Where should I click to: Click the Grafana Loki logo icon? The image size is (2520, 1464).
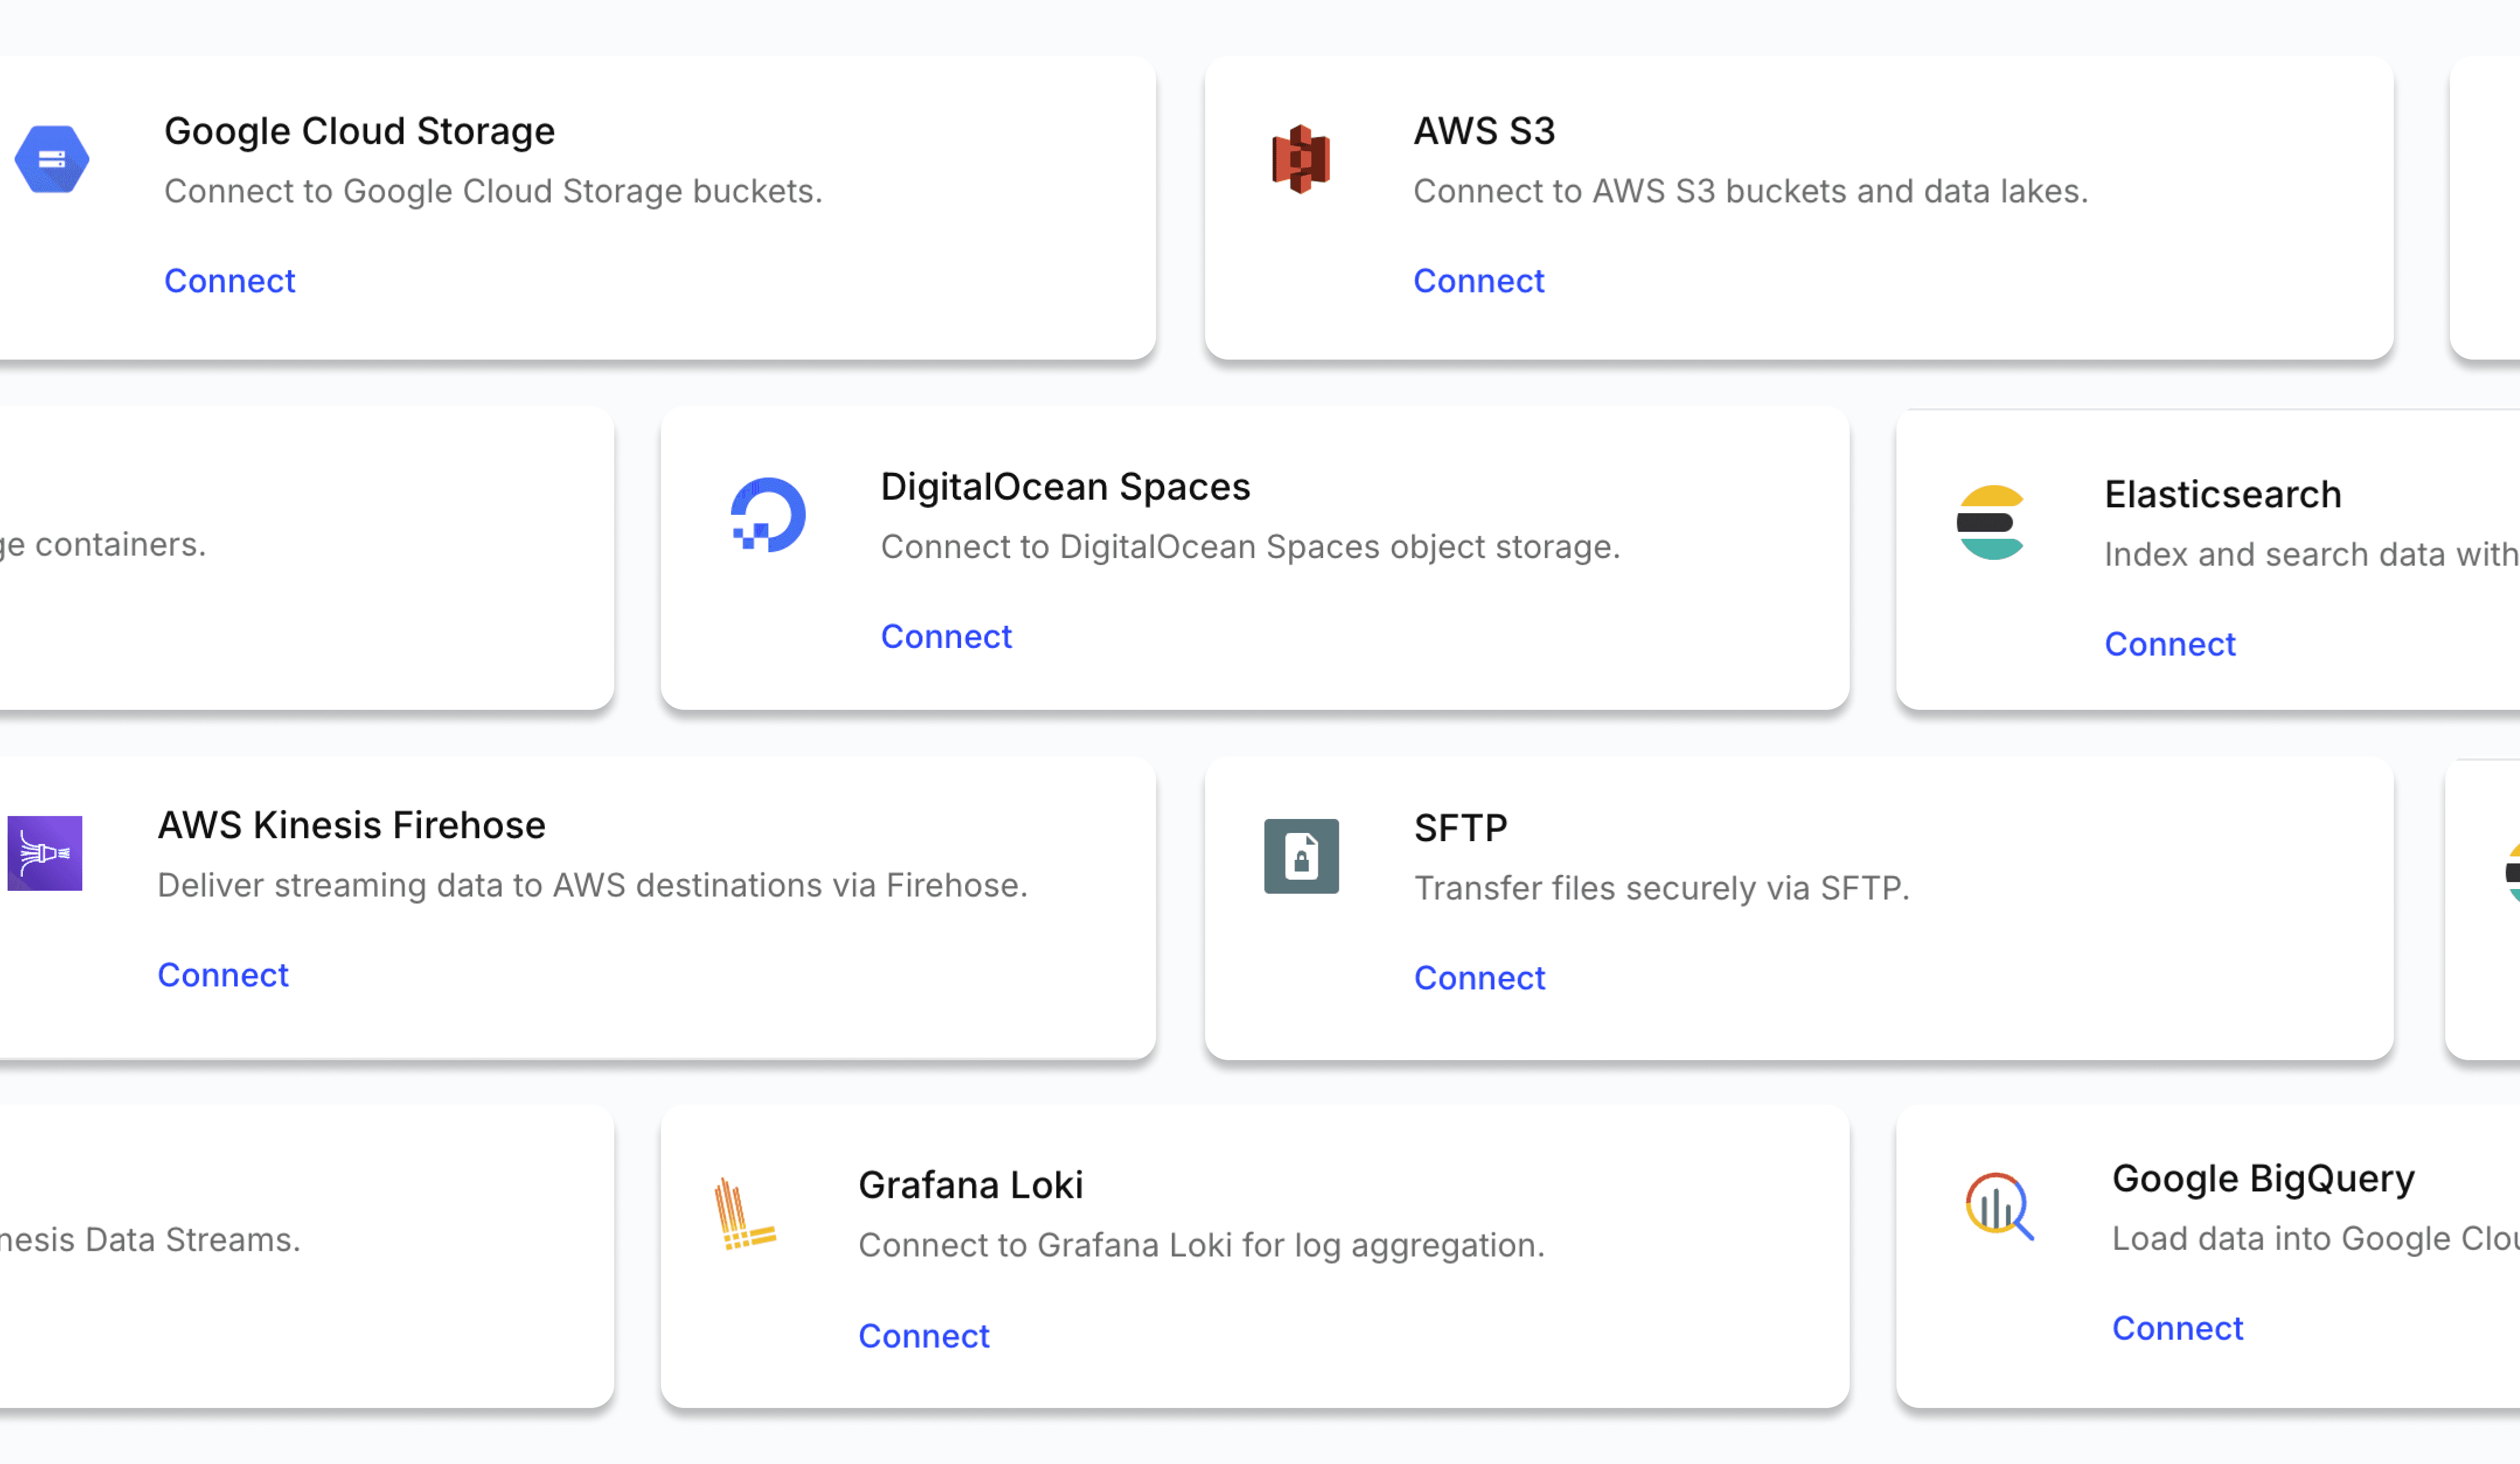pyautogui.click(x=744, y=1214)
